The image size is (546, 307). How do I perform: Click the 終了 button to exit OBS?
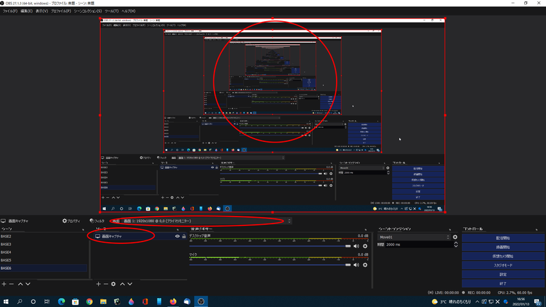click(503, 283)
